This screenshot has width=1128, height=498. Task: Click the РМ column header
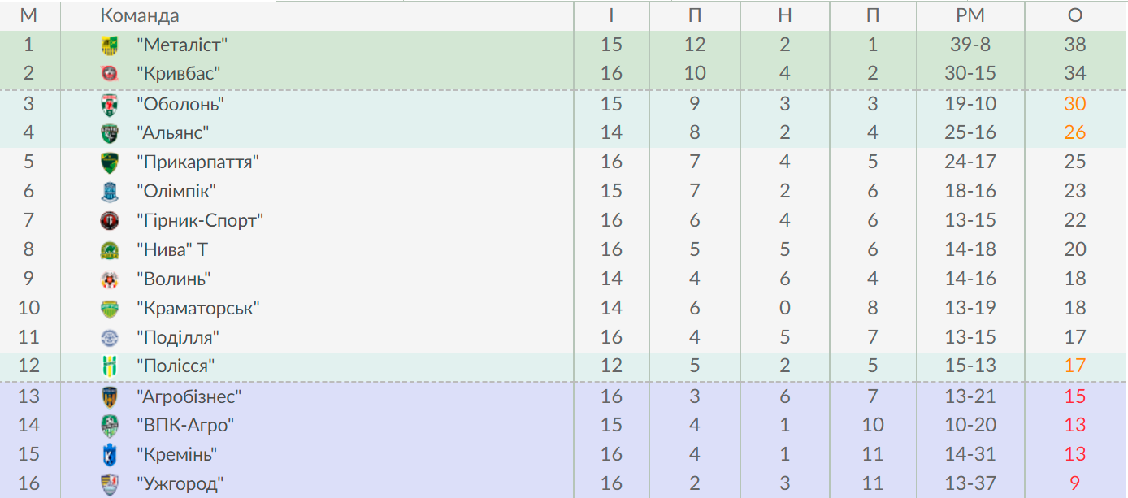(x=970, y=15)
